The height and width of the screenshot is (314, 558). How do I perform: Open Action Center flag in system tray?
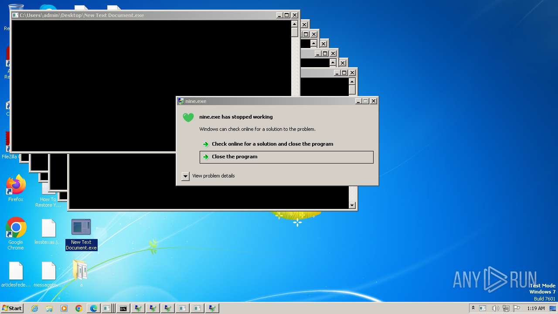coord(517,308)
